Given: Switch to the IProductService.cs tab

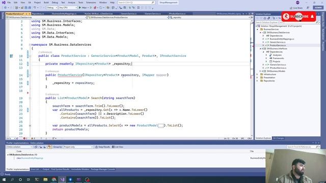Looking at the screenshot, I should pos(177,14).
